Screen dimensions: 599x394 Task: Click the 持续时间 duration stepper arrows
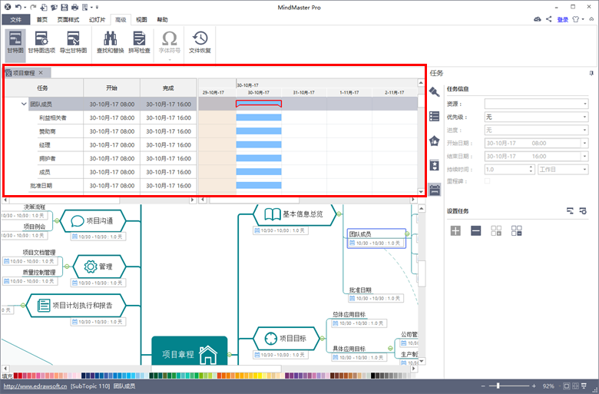[531, 169]
